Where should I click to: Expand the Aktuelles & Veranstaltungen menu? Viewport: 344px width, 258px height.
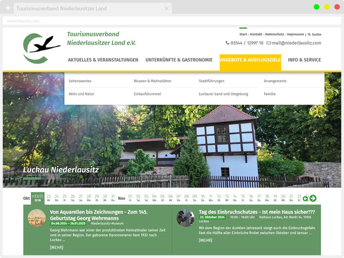pyautogui.click(x=103, y=60)
